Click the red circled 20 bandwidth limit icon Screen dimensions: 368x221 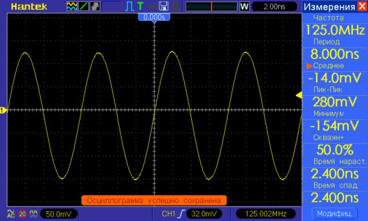tap(22, 214)
